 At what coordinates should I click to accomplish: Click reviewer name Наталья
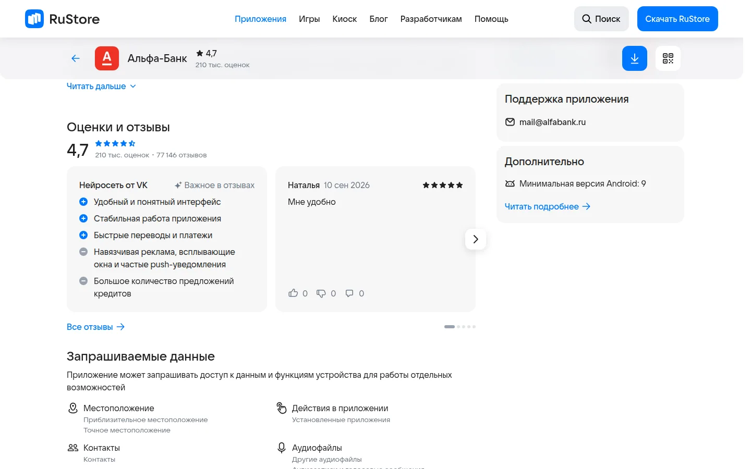304,185
